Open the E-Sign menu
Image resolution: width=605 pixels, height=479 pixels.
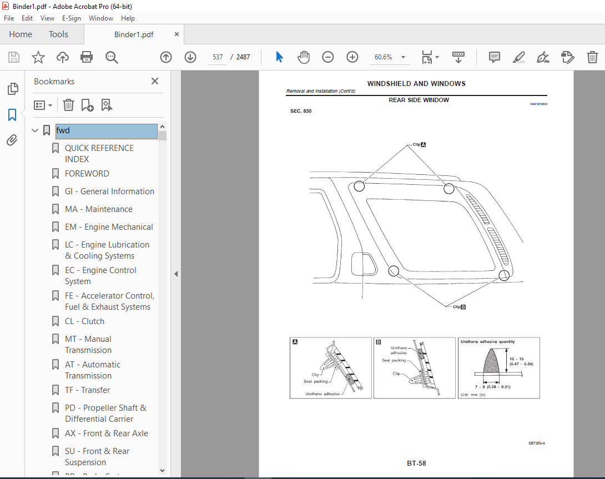72,18
